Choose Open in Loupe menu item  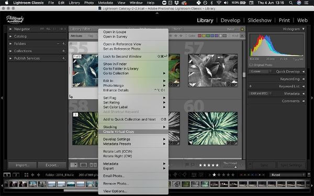133,32
